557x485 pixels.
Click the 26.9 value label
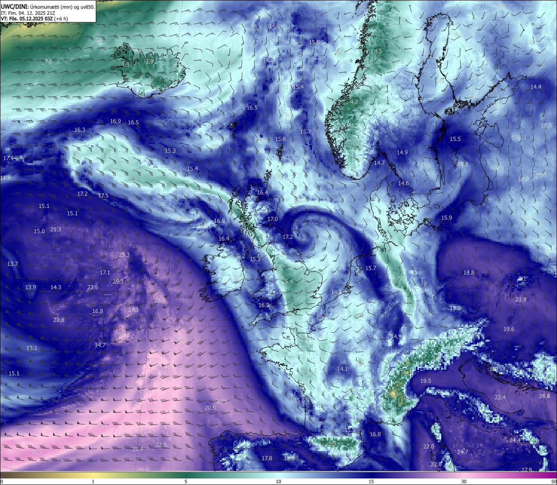(x=160, y=301)
